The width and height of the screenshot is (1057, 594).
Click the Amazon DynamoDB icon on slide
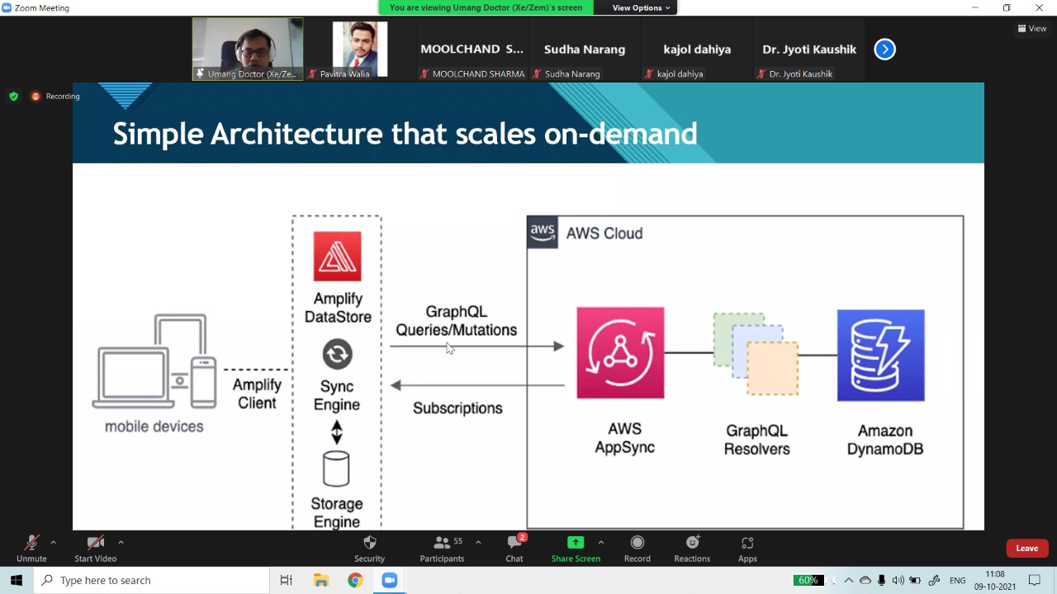tap(881, 356)
